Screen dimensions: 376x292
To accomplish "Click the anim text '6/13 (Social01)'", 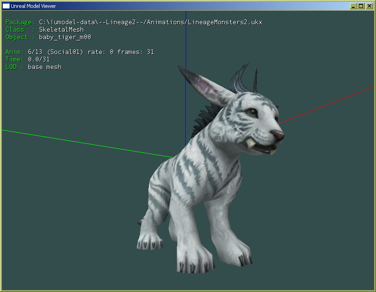I will (x=55, y=52).
